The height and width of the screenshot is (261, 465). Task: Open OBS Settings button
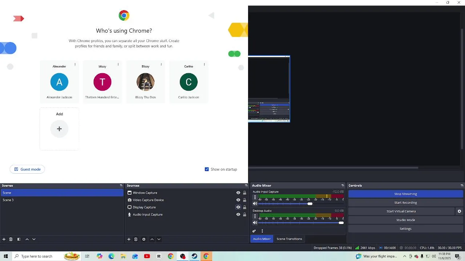point(405,229)
